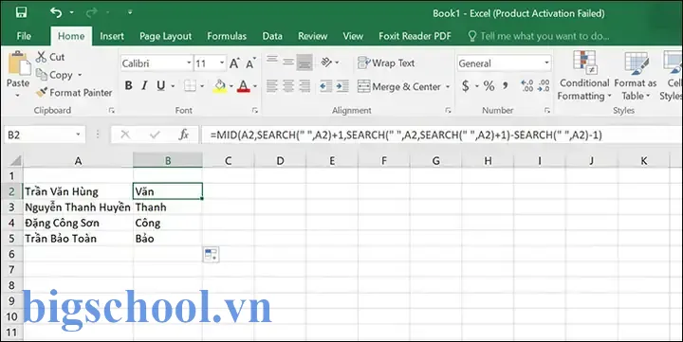Go to the Data tab

(272, 36)
